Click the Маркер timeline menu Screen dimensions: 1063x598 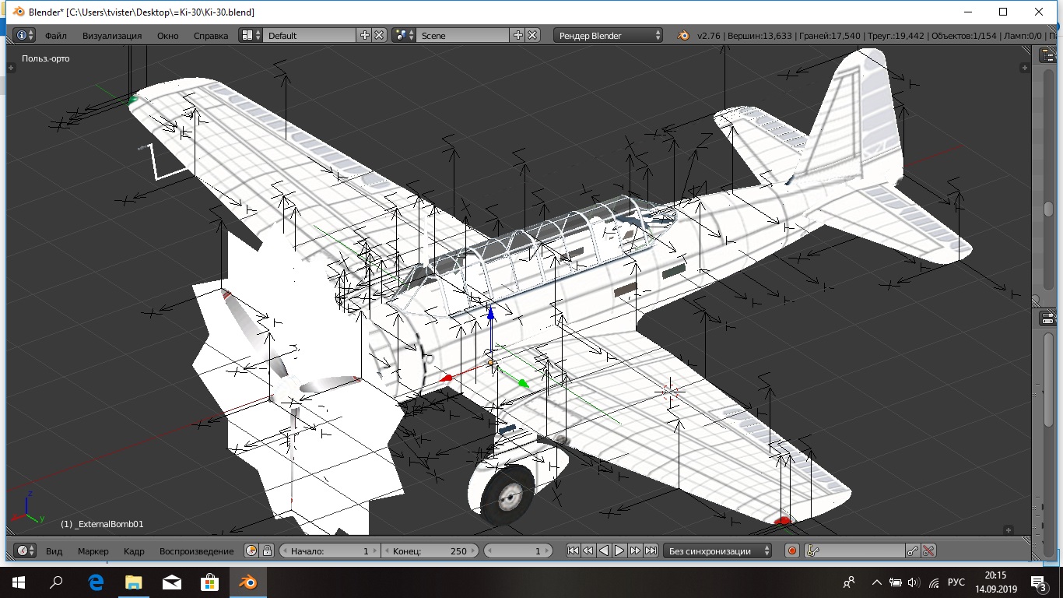[x=93, y=551]
